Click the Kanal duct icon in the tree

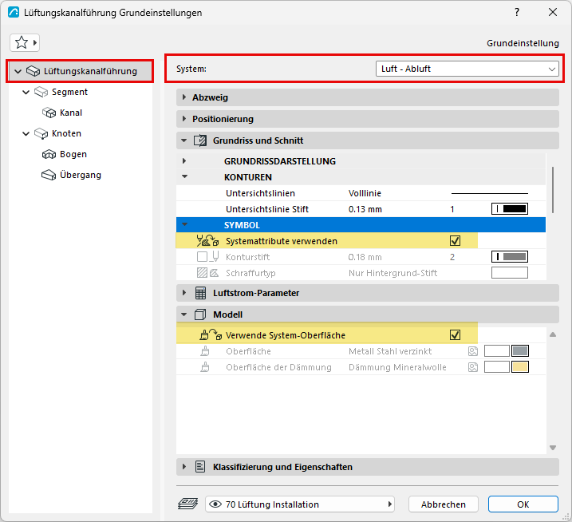[49, 113]
